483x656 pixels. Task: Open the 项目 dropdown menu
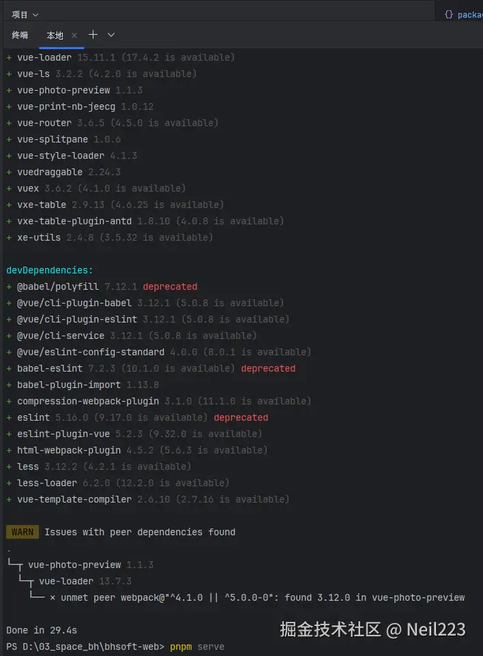[25, 14]
